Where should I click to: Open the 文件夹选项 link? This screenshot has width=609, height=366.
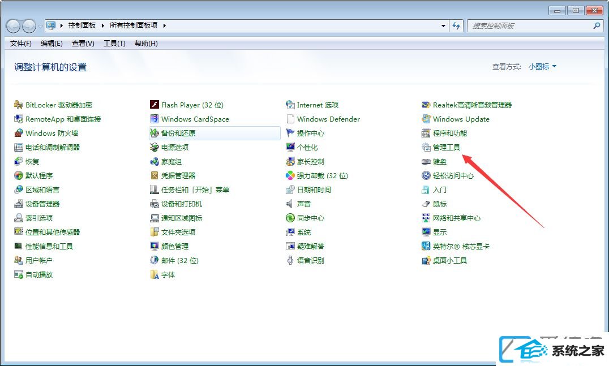[x=178, y=232]
